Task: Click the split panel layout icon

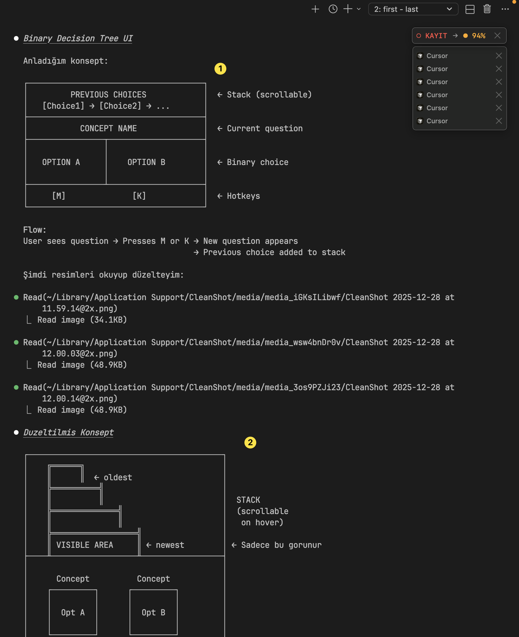Action: 470,9
